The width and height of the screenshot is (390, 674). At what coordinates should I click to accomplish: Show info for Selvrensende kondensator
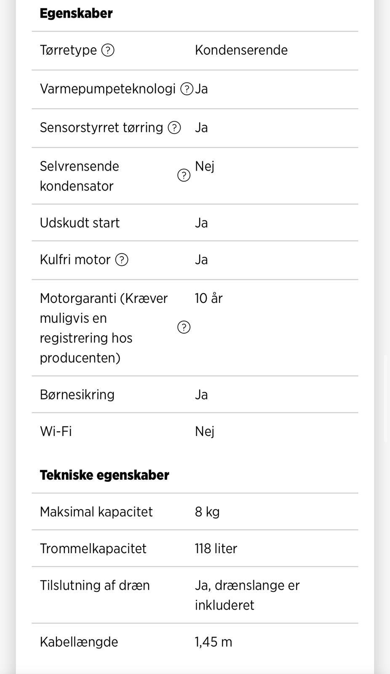(184, 175)
